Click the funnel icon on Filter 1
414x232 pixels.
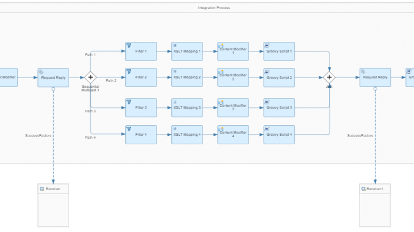[129, 46]
